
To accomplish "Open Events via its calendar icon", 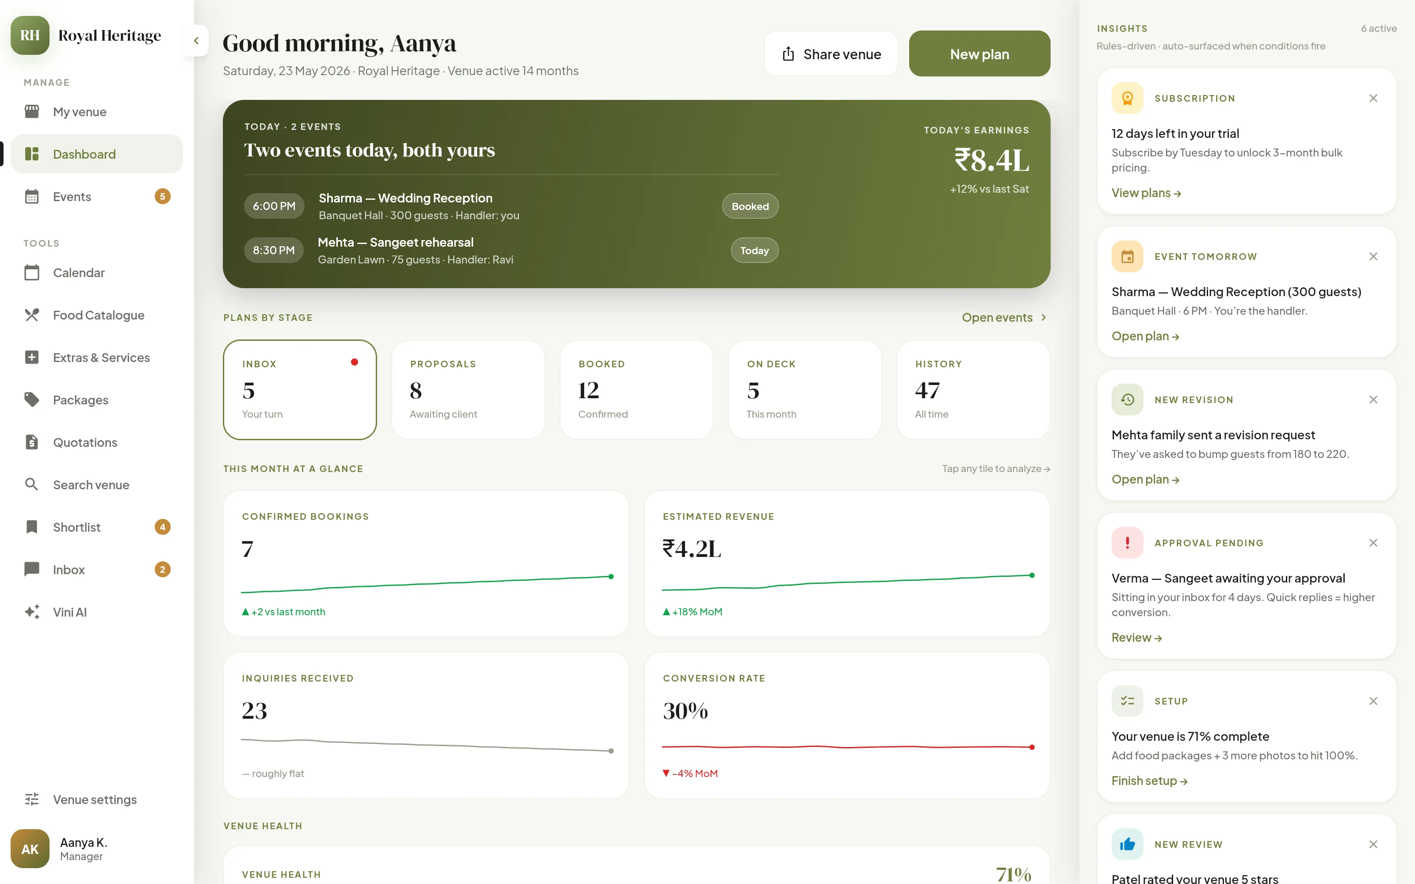I will coord(31,196).
